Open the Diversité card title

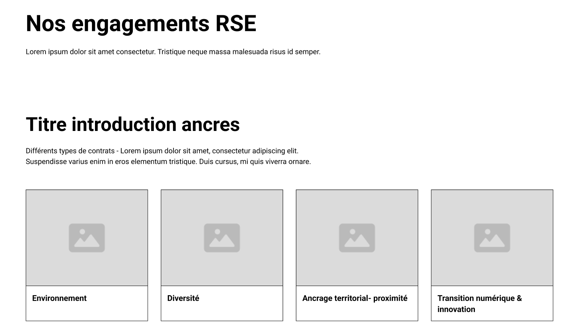[x=183, y=298]
